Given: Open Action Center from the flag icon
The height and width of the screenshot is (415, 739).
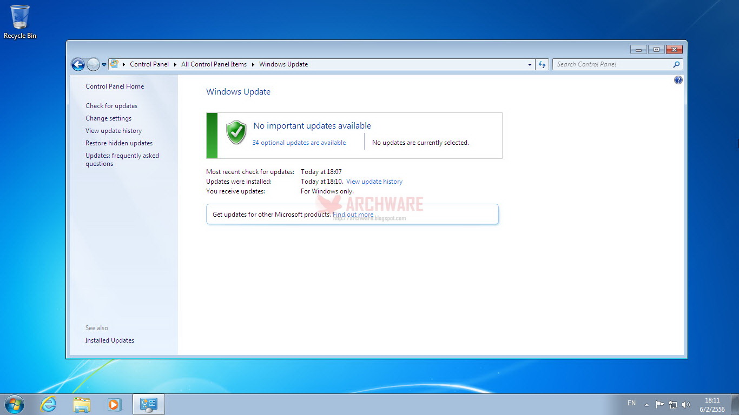Looking at the screenshot, I should (x=659, y=404).
